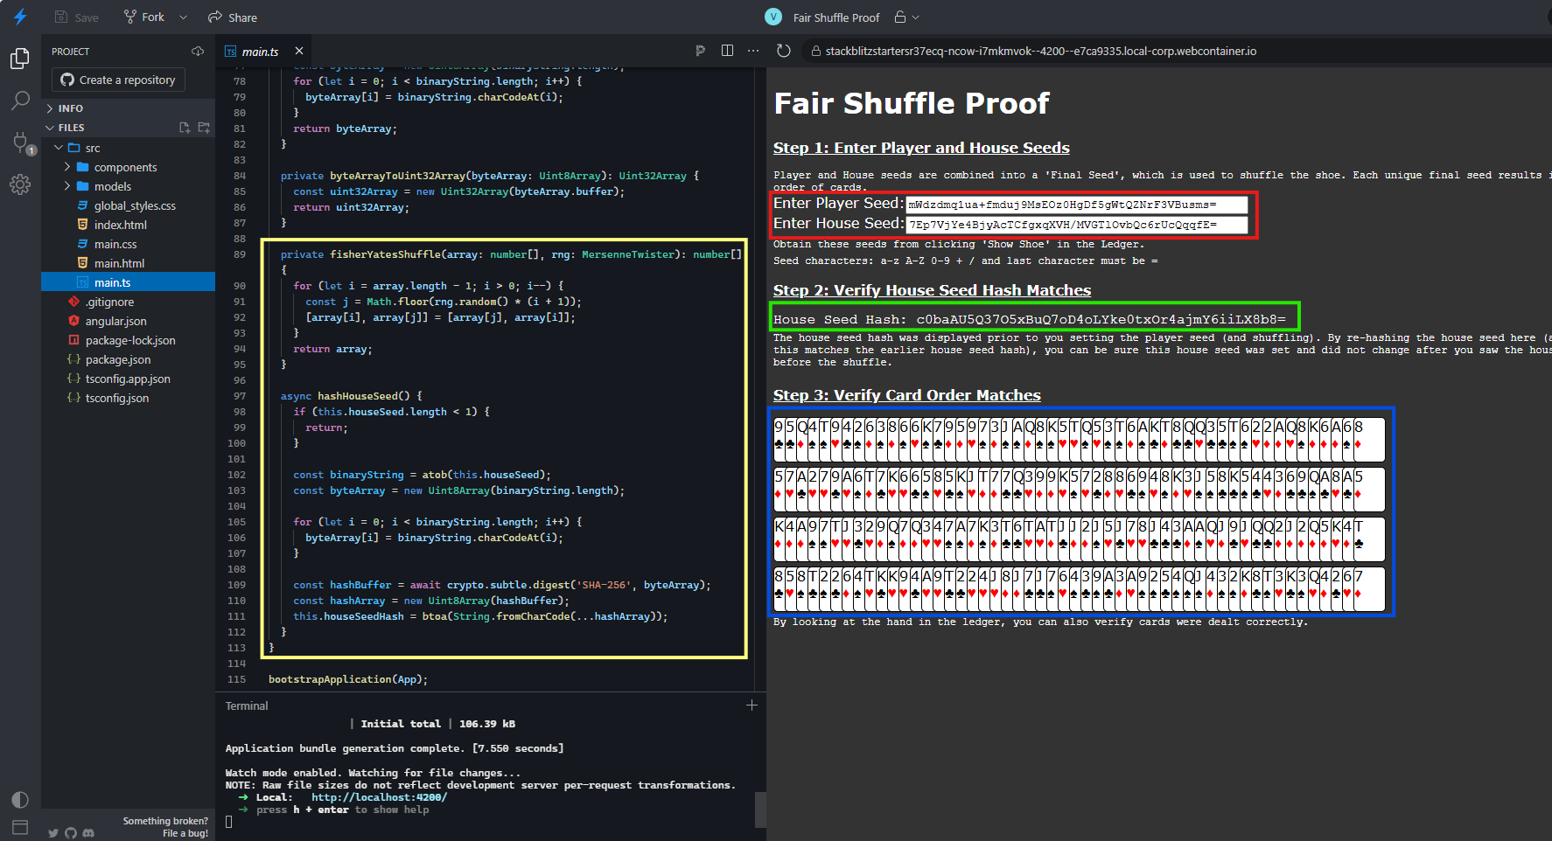The width and height of the screenshot is (1552, 841).
Task: Click the Save button
Action: point(76,17)
